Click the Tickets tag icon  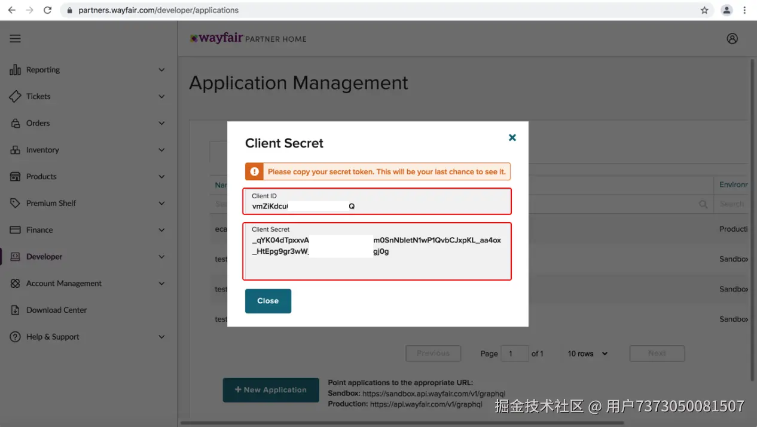[x=15, y=96]
